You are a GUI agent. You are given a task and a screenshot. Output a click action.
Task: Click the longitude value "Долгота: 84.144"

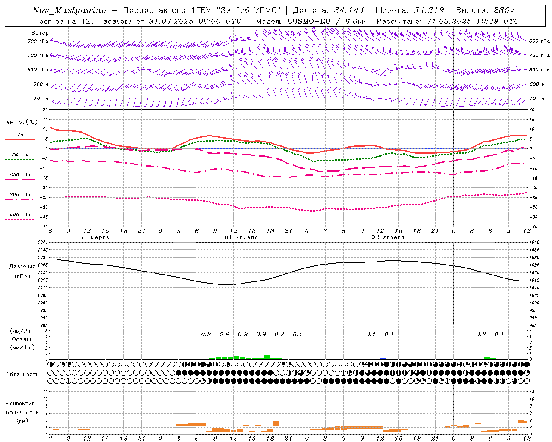(329, 10)
